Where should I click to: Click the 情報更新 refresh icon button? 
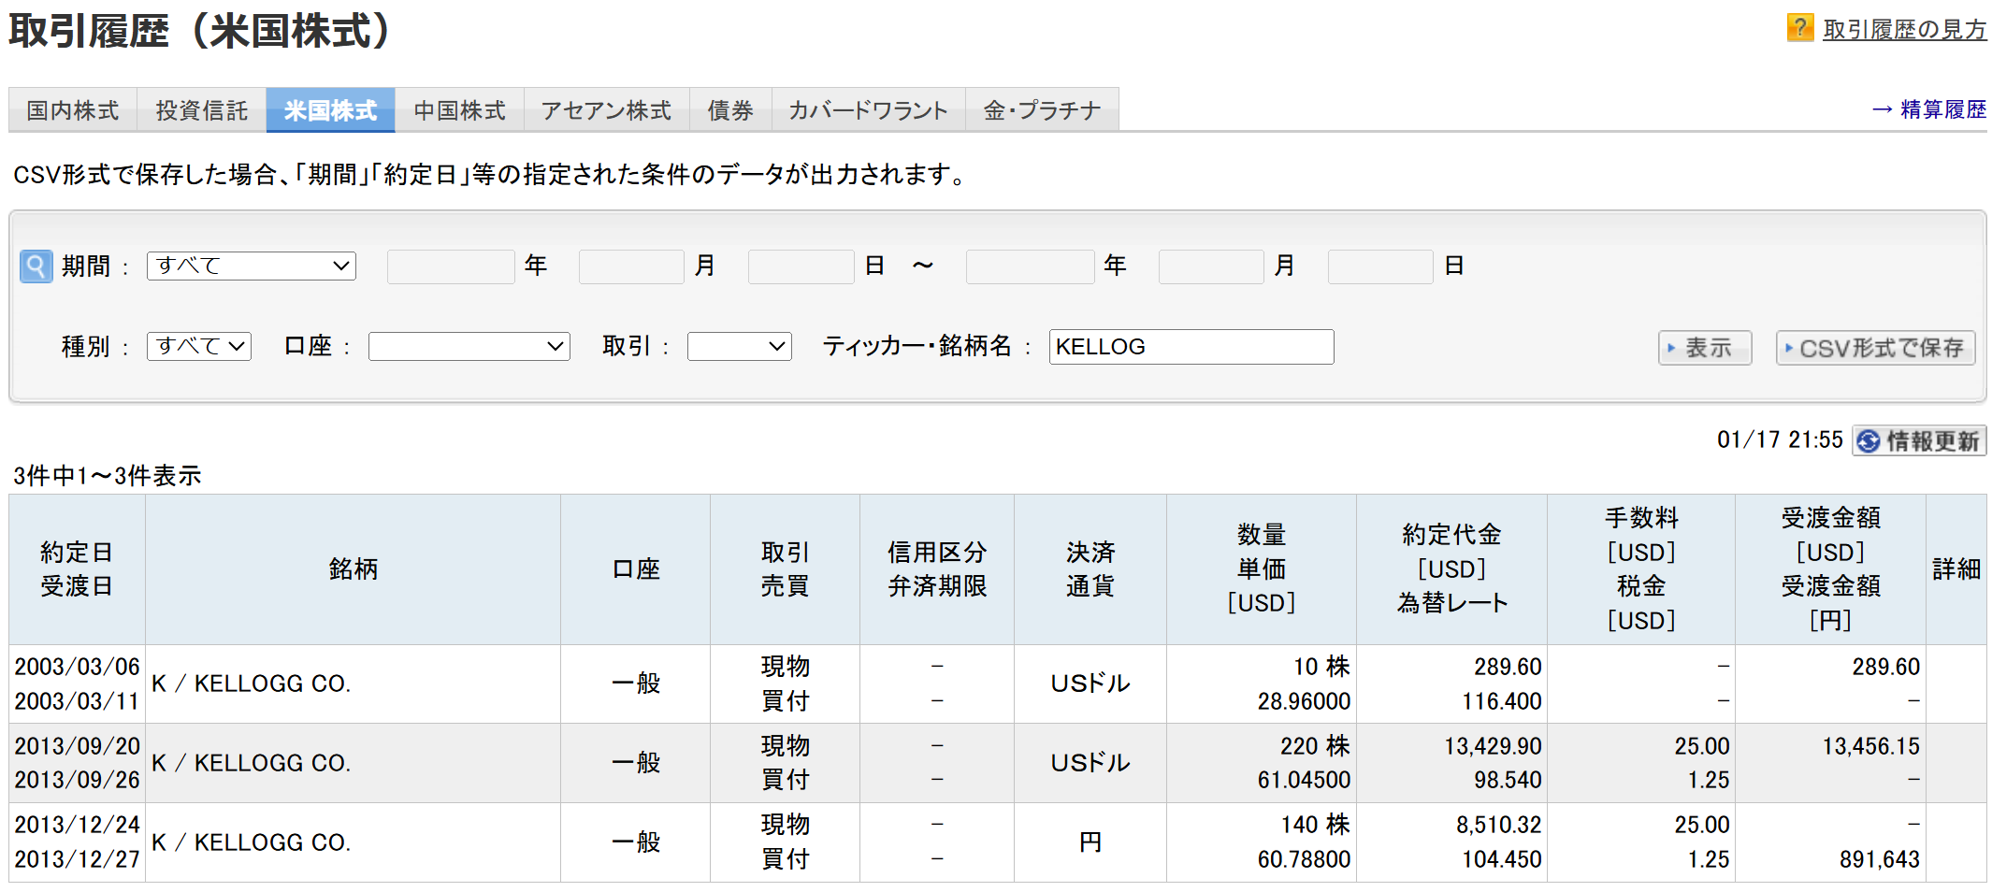(x=1919, y=440)
